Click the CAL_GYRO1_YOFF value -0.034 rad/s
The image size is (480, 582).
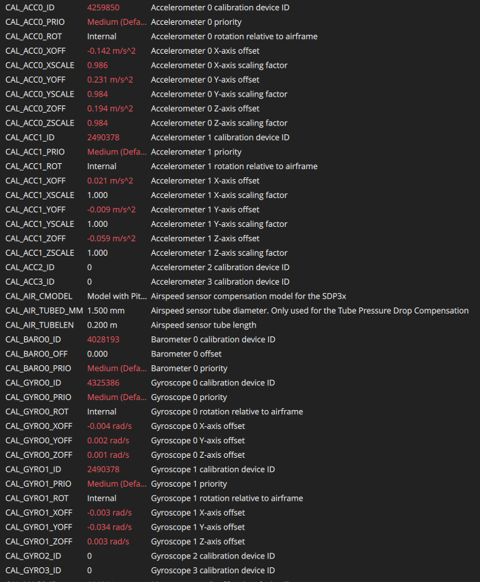pyautogui.click(x=109, y=527)
